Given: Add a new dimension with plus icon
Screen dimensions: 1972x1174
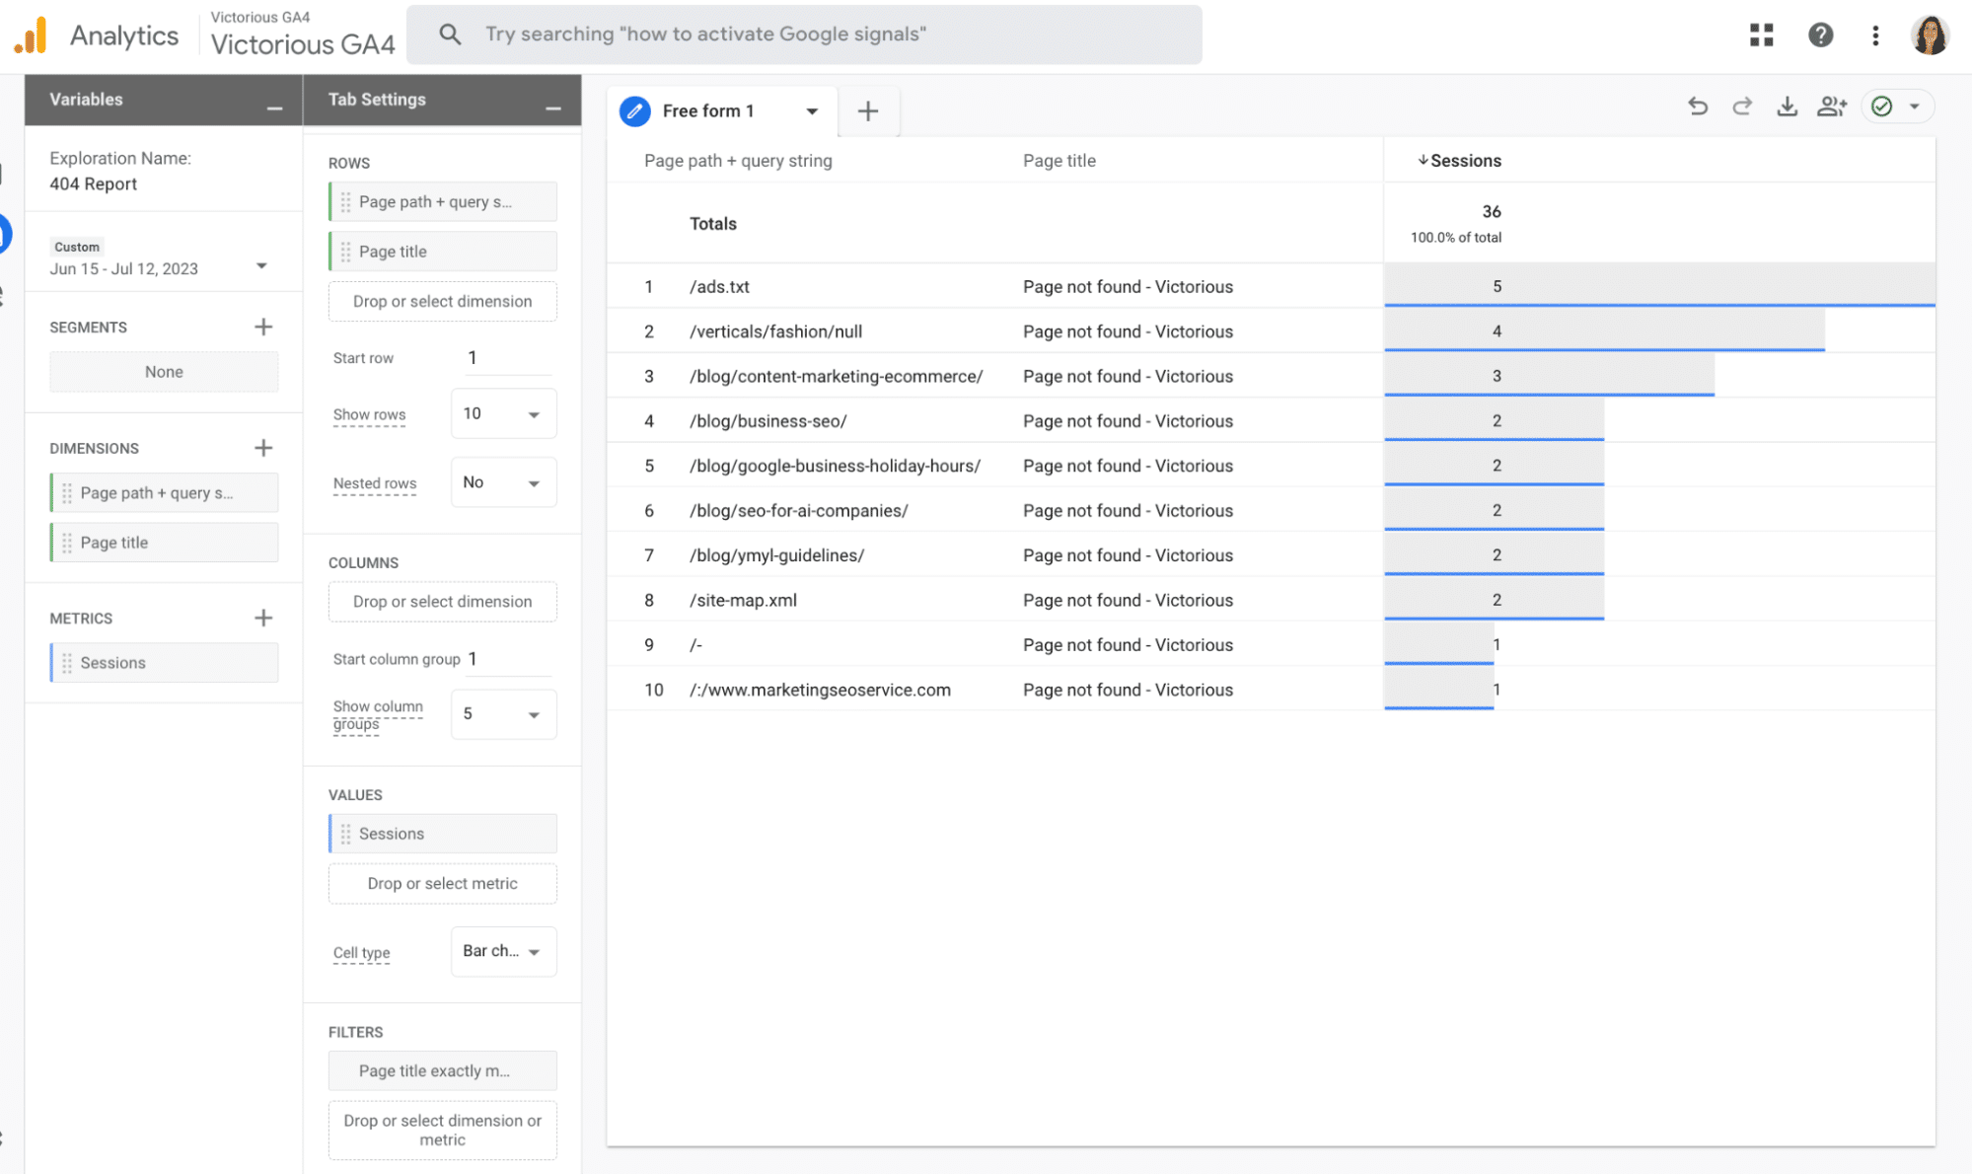Looking at the screenshot, I should point(263,448).
